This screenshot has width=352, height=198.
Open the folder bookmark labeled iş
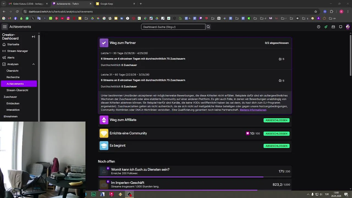[305, 18]
